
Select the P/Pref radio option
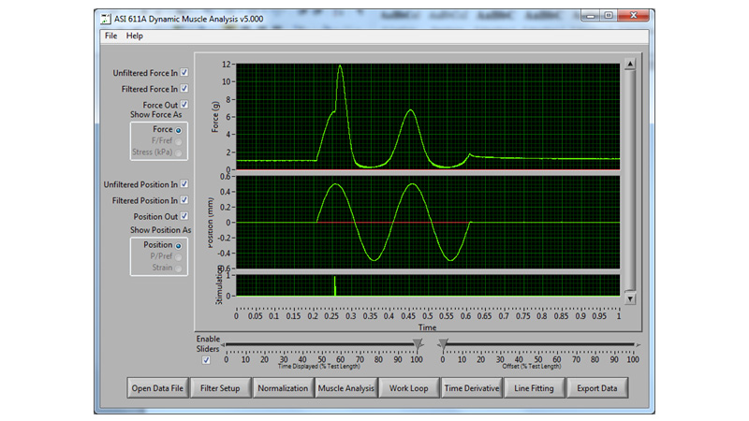[x=178, y=256]
